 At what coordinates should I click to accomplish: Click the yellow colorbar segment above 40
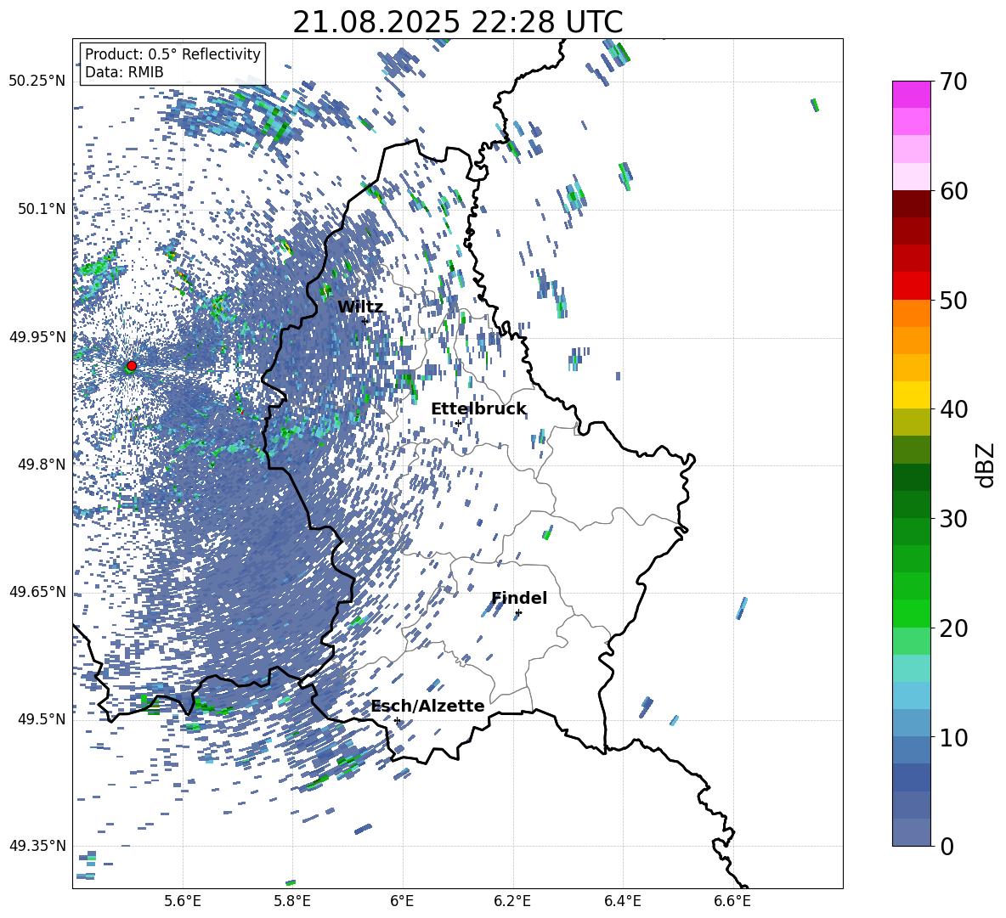click(912, 395)
